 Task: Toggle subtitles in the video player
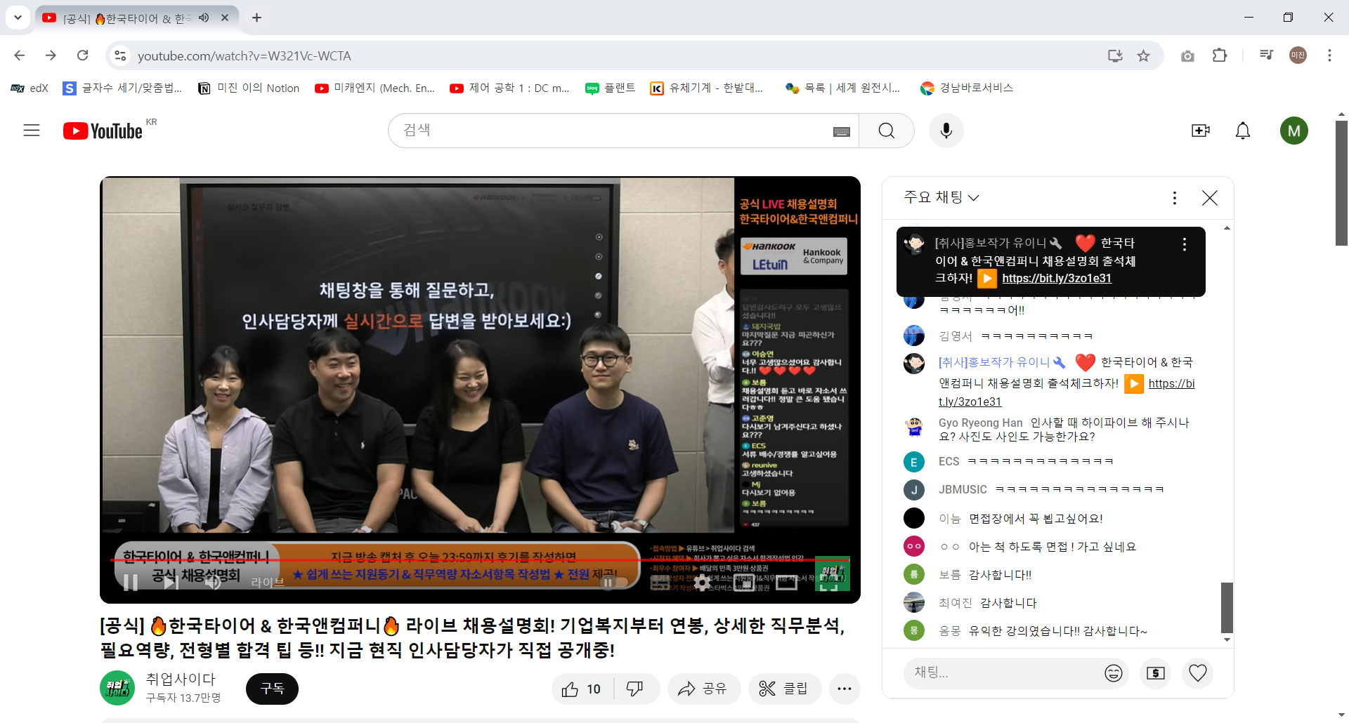click(x=660, y=583)
